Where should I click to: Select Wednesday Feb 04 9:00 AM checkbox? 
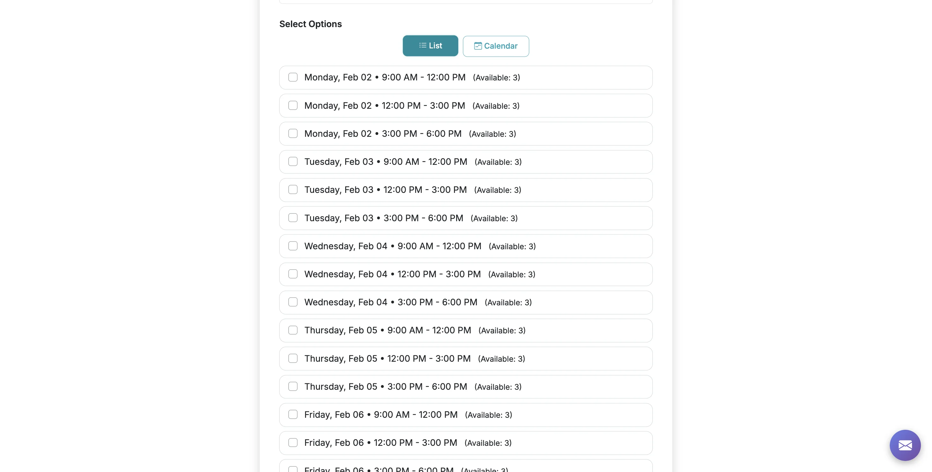click(x=293, y=246)
